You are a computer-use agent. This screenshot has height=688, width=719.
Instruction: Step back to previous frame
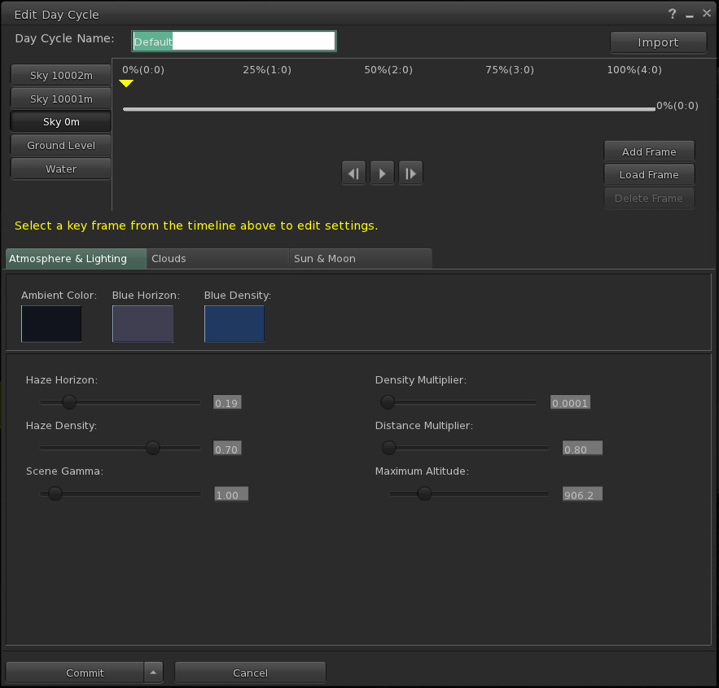(x=353, y=173)
